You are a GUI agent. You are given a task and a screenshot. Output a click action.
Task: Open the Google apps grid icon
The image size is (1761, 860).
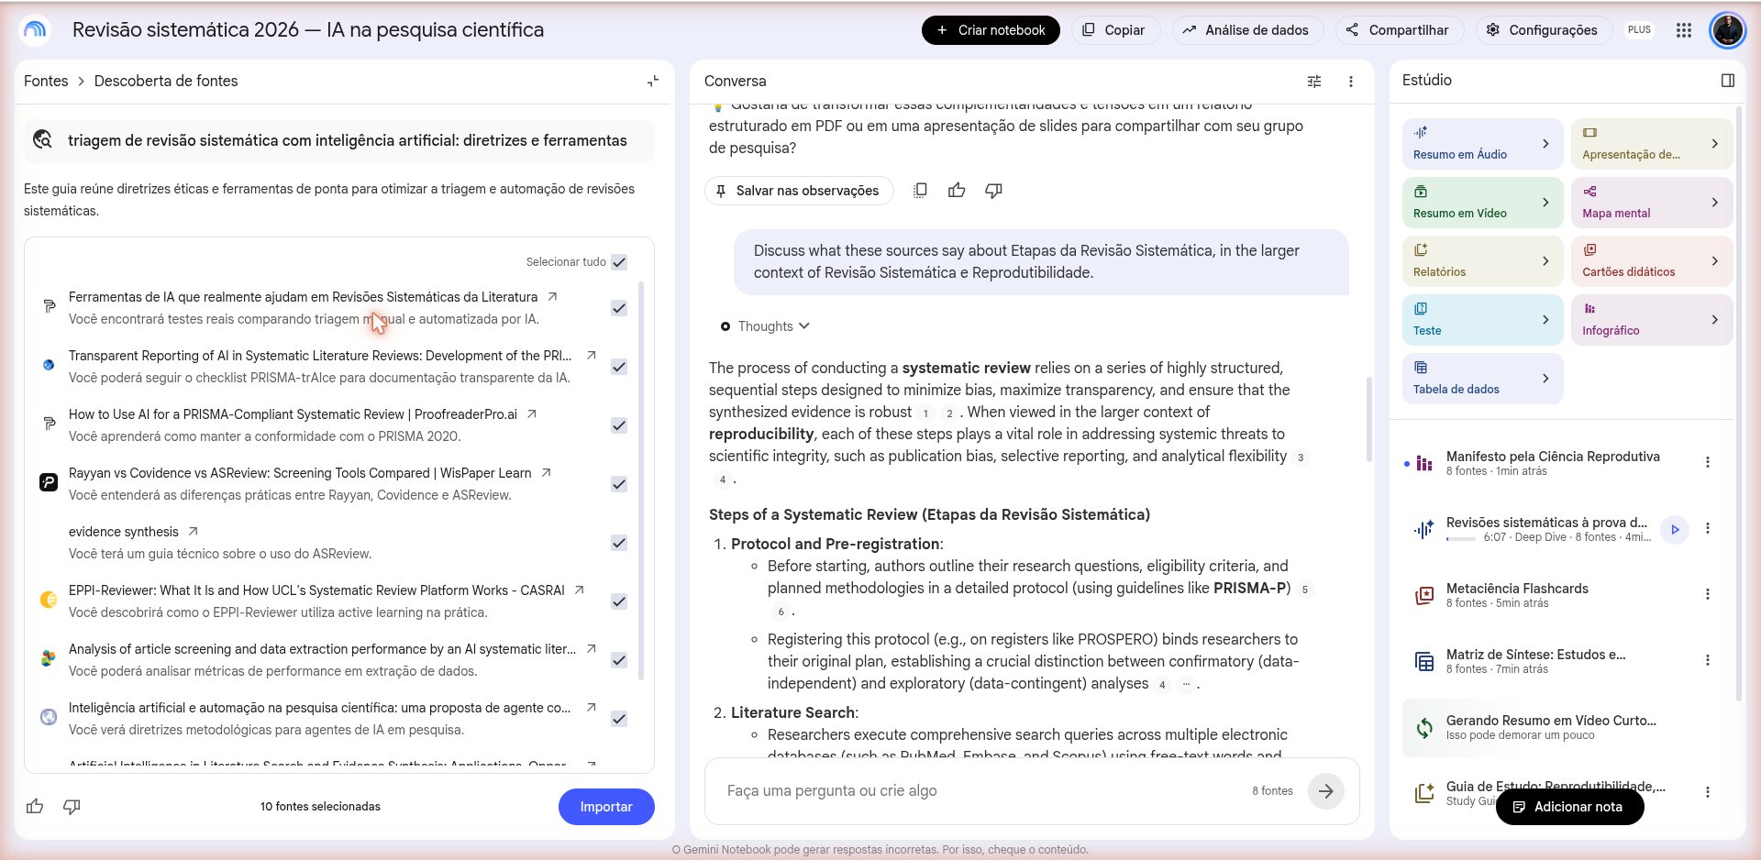click(1683, 30)
